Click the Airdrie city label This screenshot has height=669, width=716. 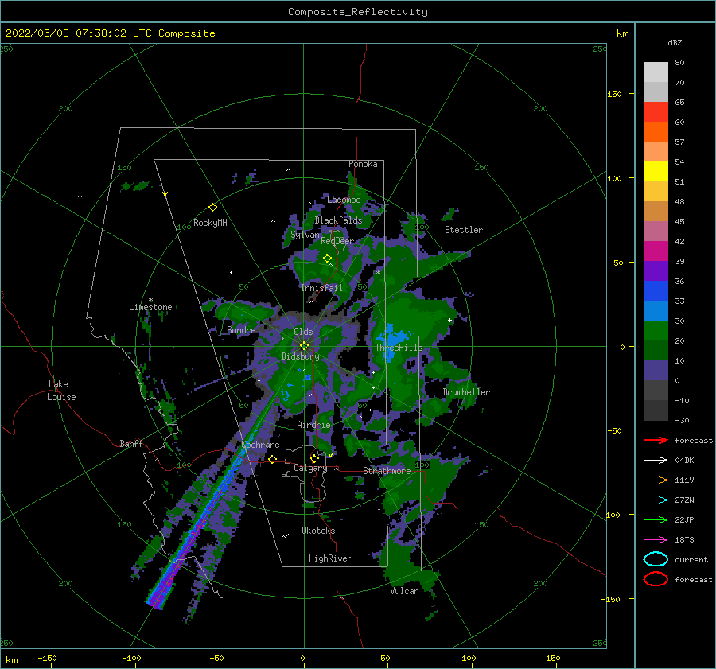click(313, 425)
